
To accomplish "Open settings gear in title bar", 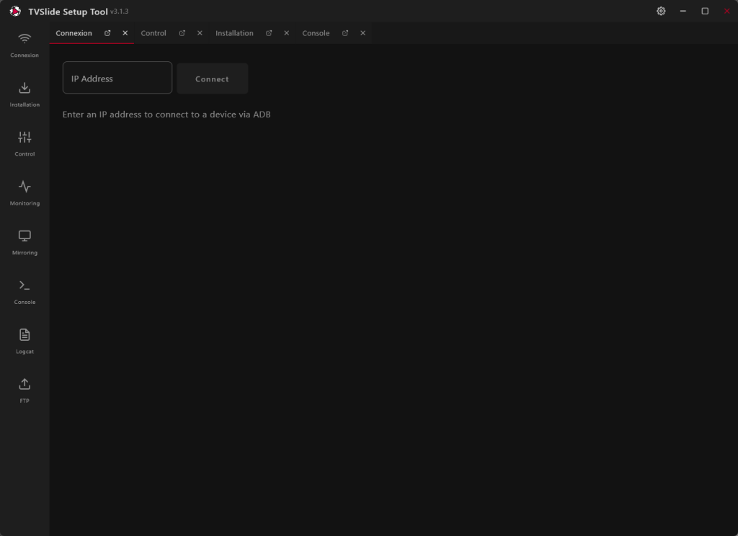I will 661,12.
